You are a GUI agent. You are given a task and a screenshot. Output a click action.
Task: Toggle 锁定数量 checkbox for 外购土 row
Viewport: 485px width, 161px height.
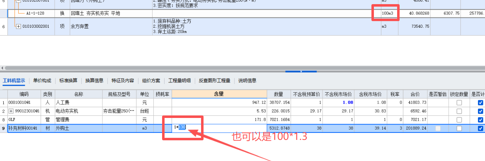pos(459,128)
